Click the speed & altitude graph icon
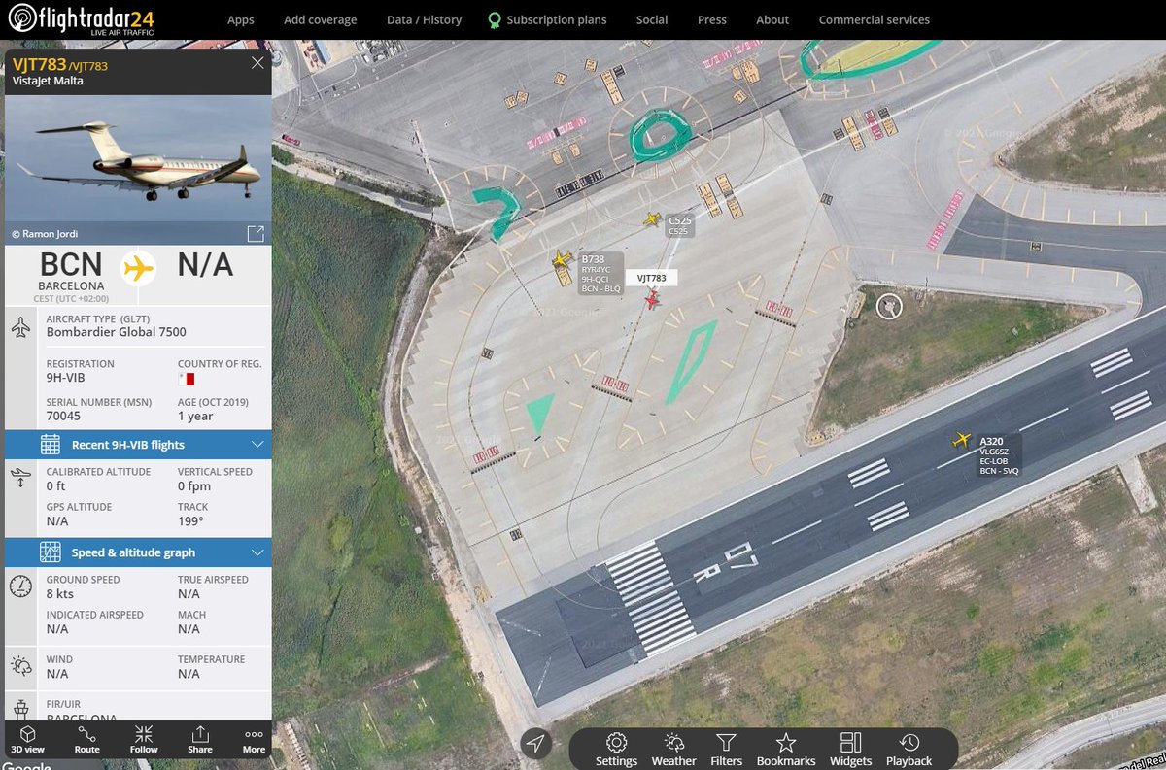Viewport: 1166px width, 770px height. click(x=51, y=552)
